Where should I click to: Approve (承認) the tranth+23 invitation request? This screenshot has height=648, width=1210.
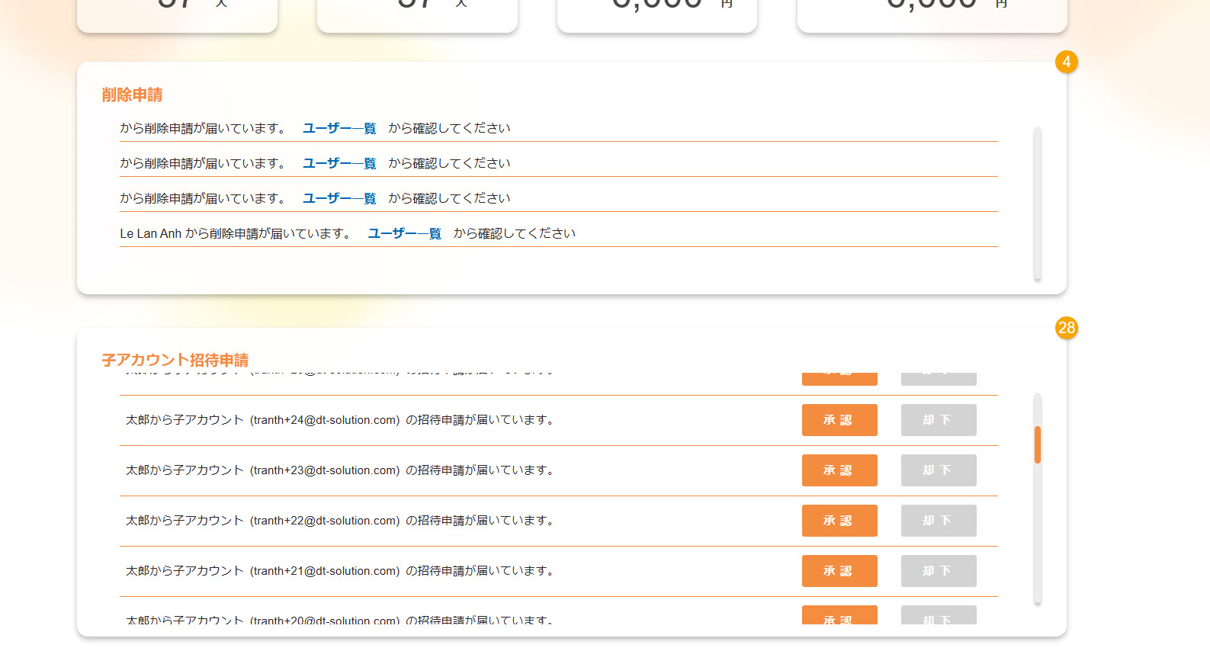(x=839, y=470)
